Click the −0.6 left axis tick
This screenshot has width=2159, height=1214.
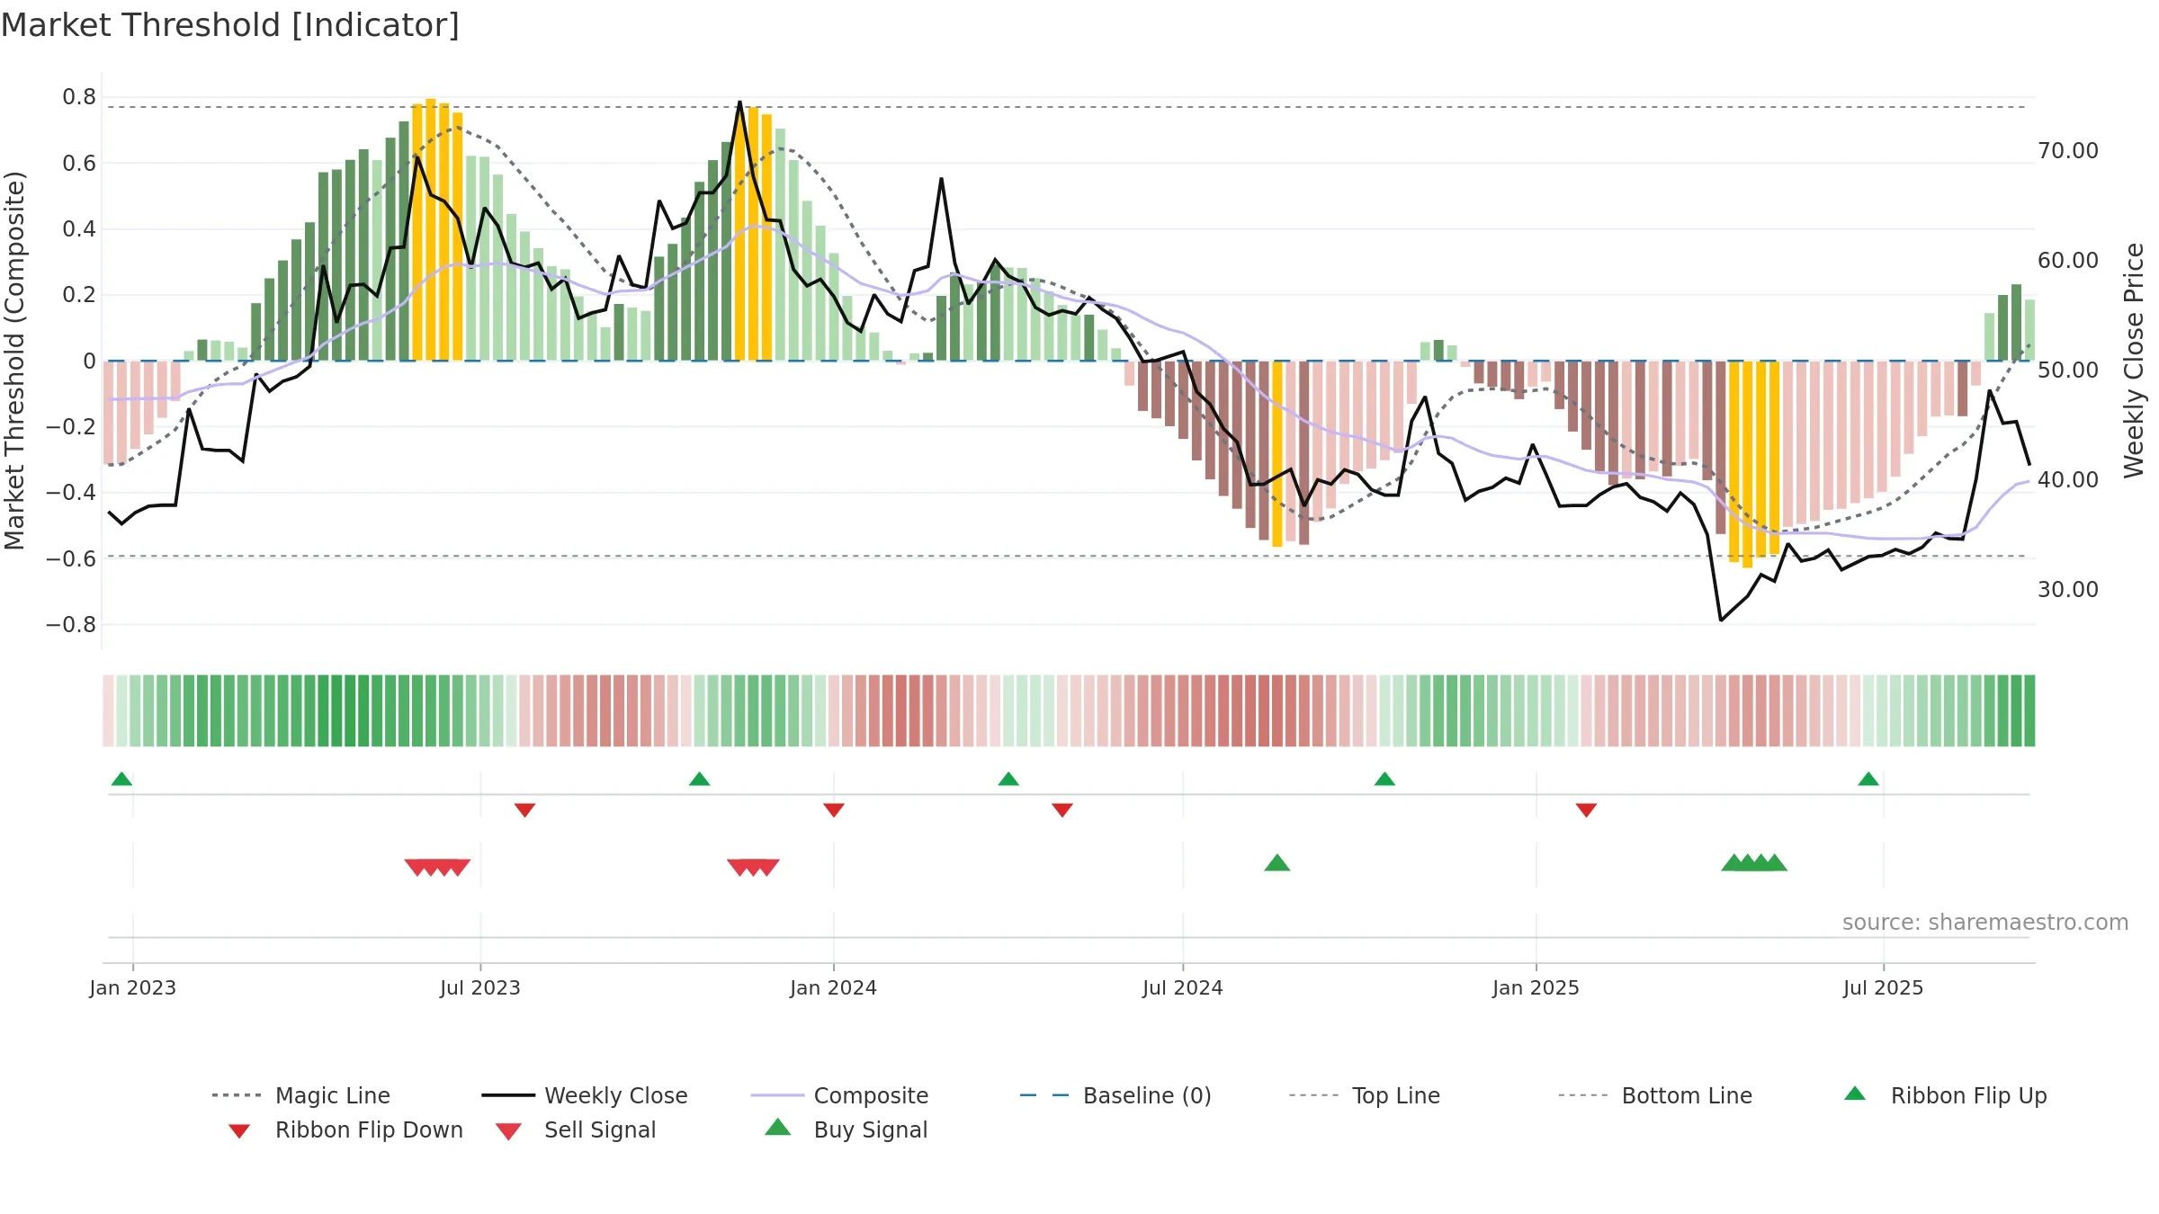tap(71, 559)
